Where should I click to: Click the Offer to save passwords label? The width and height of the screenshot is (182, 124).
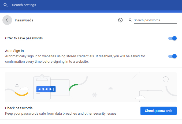(24, 38)
